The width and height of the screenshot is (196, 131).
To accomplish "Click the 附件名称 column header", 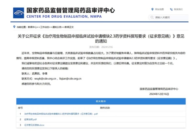I will [x=105, y=108].
